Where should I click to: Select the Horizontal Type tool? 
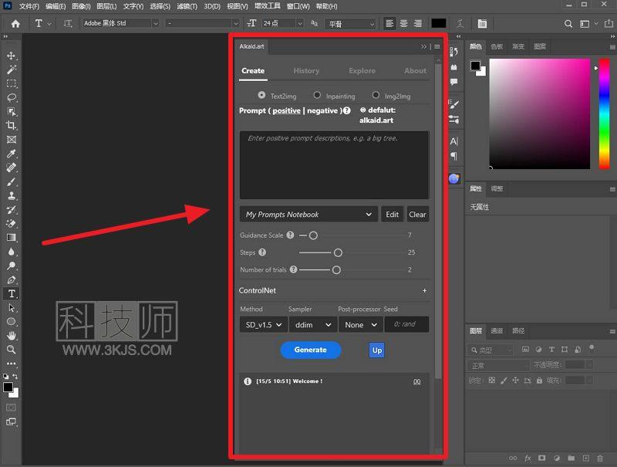click(12, 294)
